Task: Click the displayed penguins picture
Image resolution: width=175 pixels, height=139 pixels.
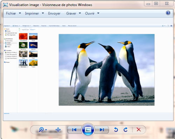Action: (x=106, y=70)
